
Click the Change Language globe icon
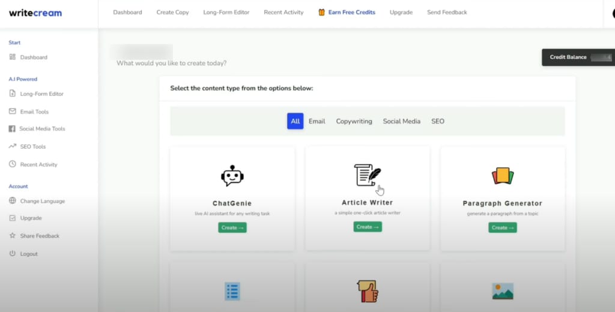(x=13, y=200)
